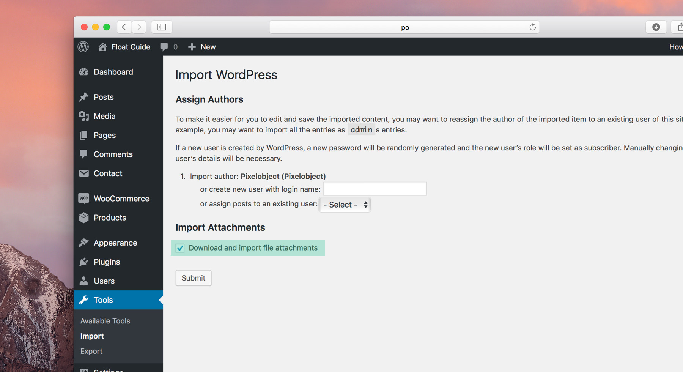
Task: Click the WordPress logo icon
Action: (83, 47)
